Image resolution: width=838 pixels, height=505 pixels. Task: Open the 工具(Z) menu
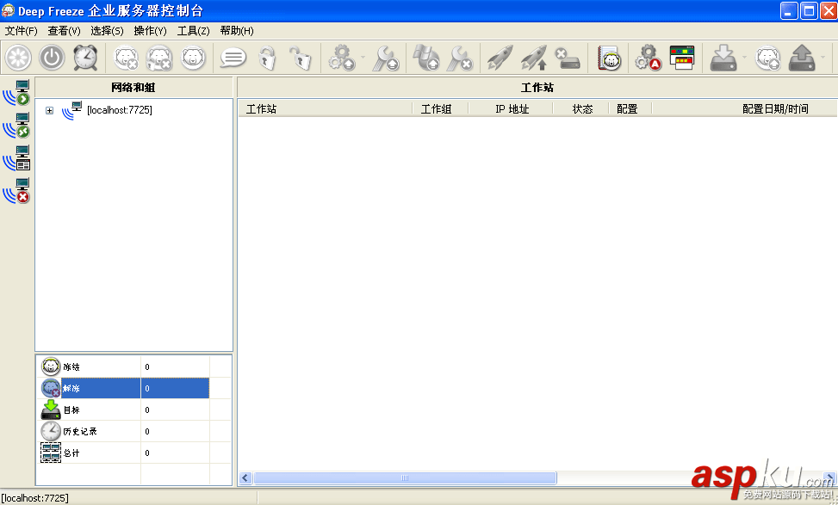194,31
